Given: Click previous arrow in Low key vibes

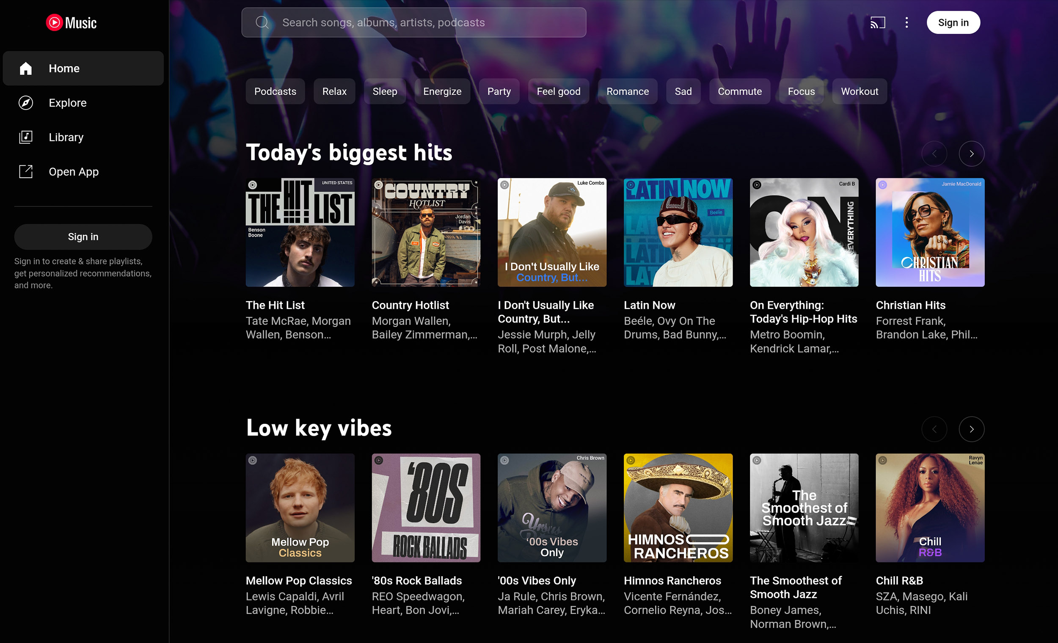Looking at the screenshot, I should (934, 429).
